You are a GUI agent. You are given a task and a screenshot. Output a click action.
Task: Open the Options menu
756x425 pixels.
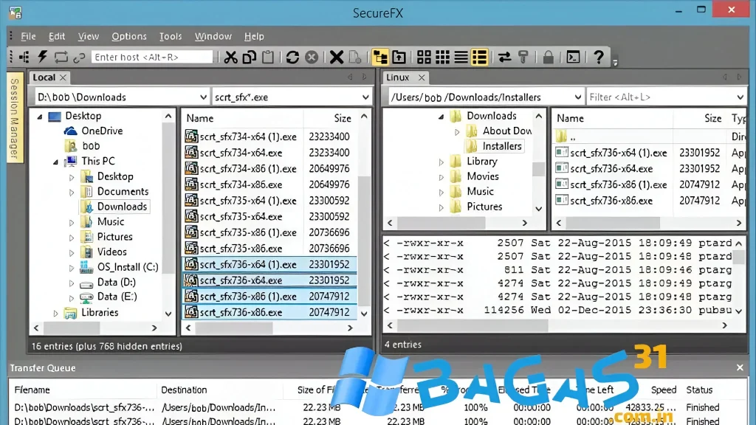(x=128, y=36)
